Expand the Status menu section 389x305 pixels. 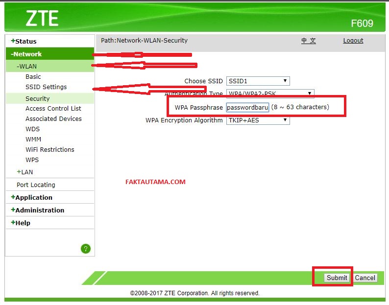tap(24, 41)
